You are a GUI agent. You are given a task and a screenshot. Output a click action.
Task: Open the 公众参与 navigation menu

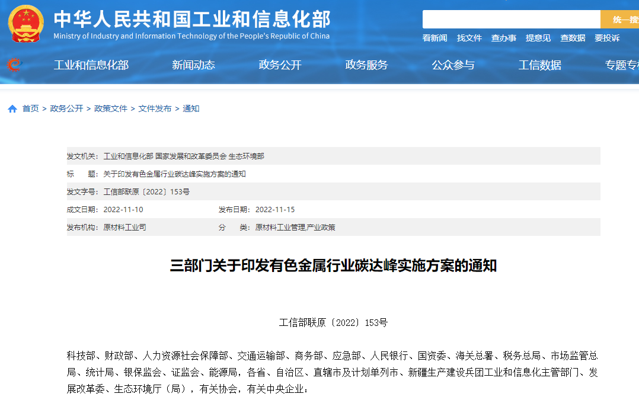(453, 65)
